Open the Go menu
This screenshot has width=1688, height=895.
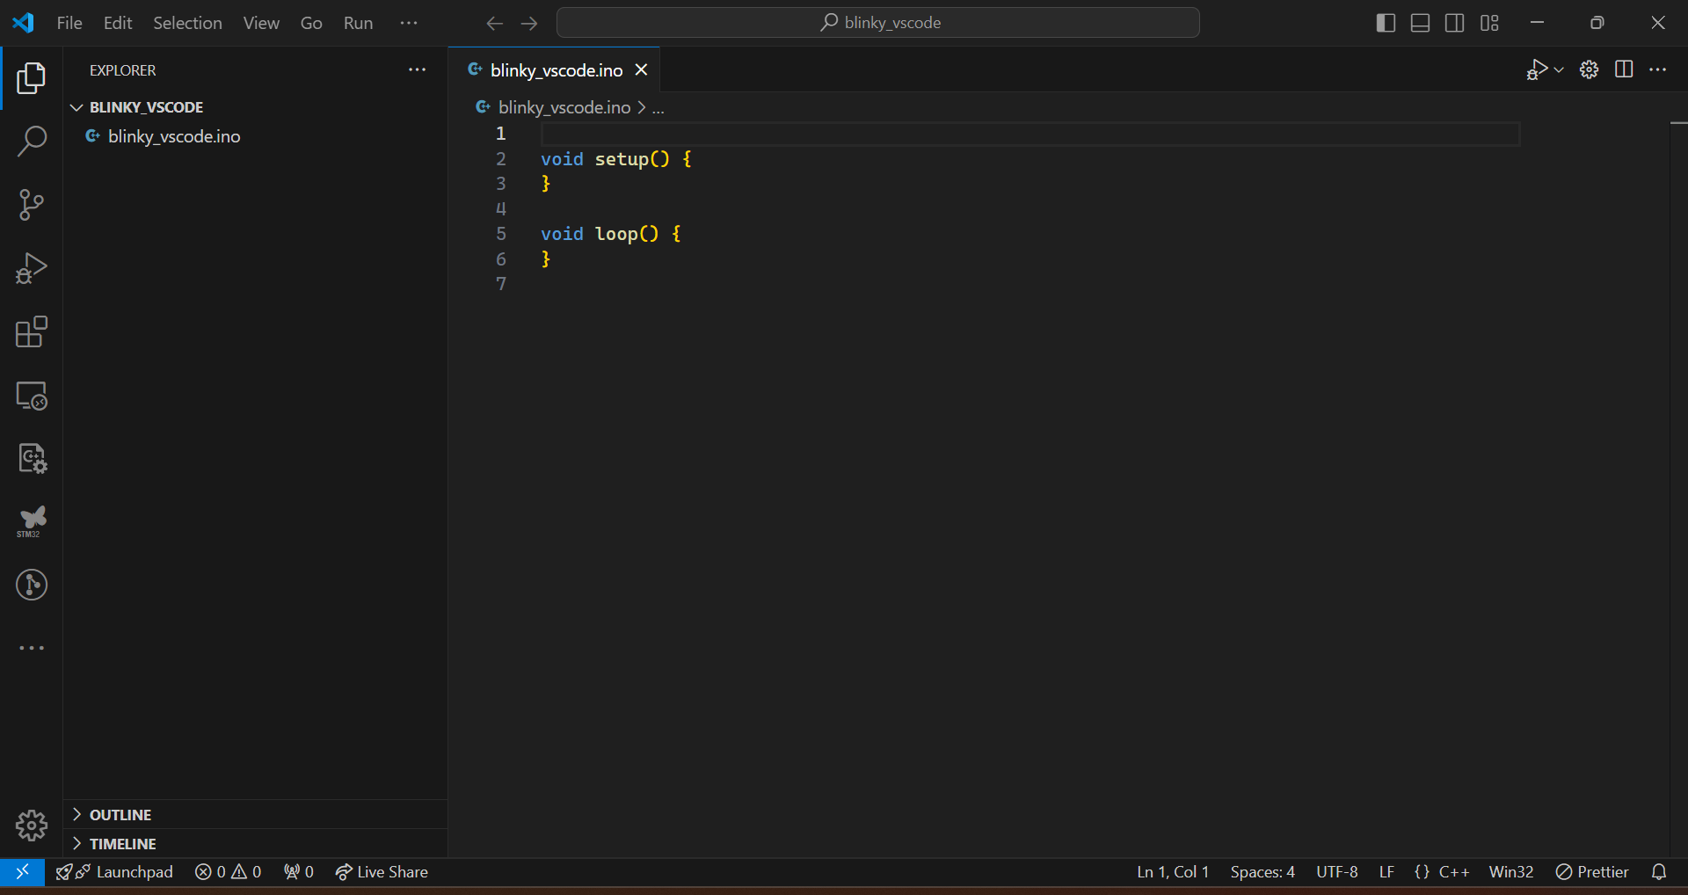click(311, 23)
